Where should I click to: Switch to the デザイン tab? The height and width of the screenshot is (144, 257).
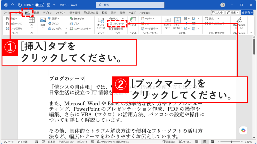[x=47, y=12]
